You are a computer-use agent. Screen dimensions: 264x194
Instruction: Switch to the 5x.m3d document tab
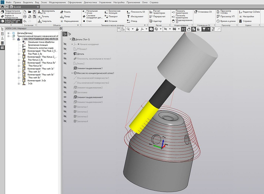[x=16, y=7]
